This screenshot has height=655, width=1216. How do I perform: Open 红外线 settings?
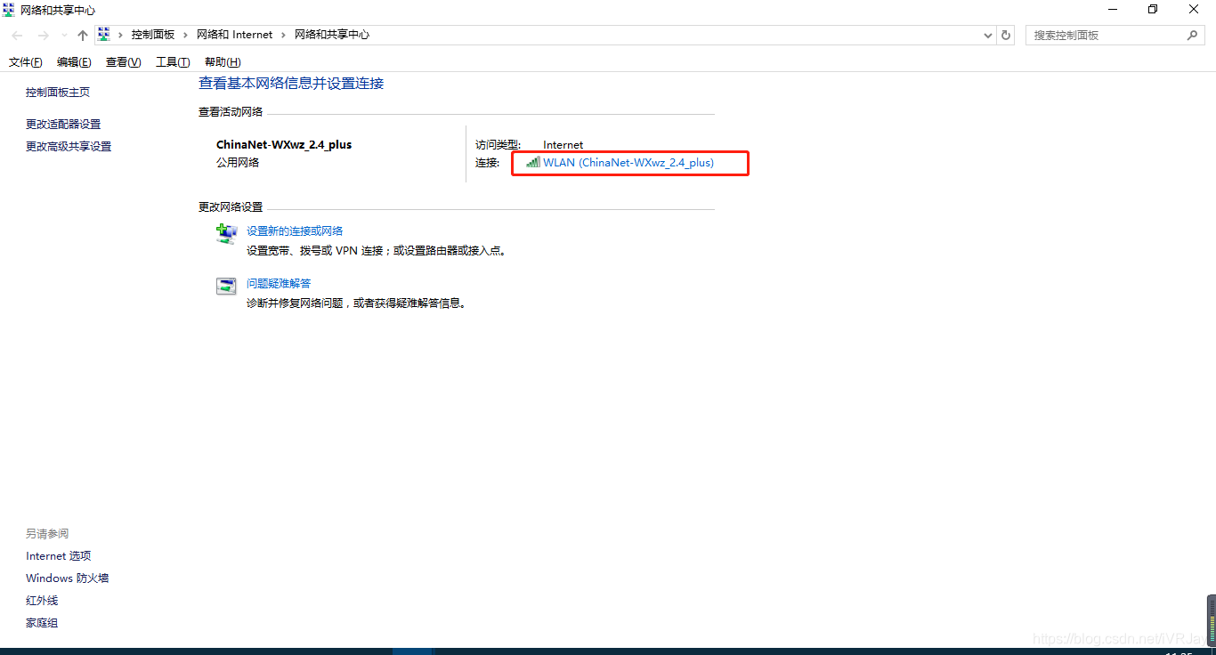(x=42, y=601)
